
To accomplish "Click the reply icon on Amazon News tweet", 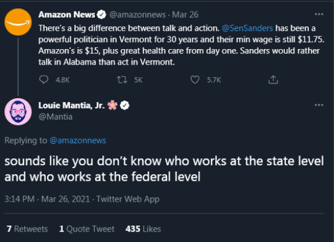I will coord(43,80).
